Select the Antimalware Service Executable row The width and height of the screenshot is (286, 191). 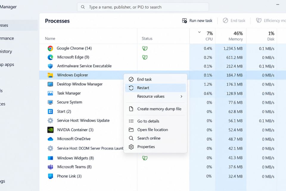(163, 66)
